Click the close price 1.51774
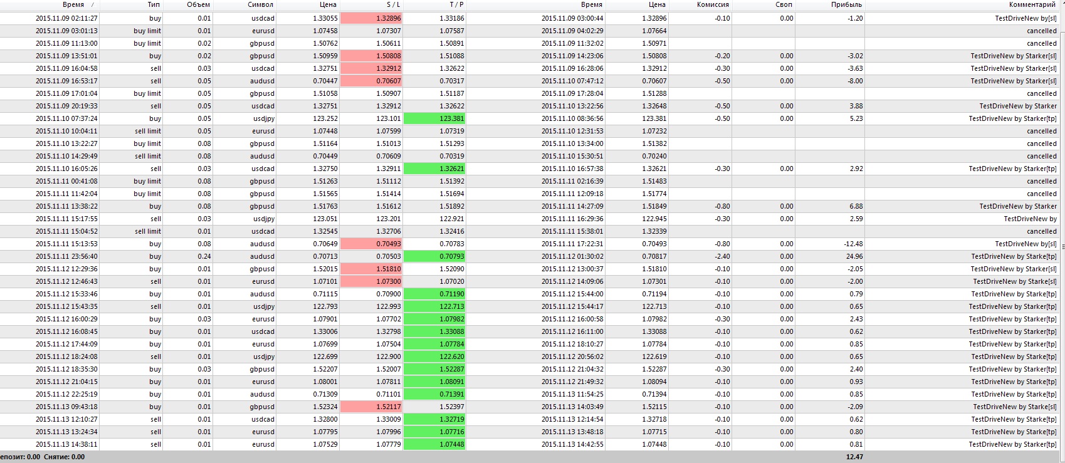1065x463 pixels. (654, 194)
